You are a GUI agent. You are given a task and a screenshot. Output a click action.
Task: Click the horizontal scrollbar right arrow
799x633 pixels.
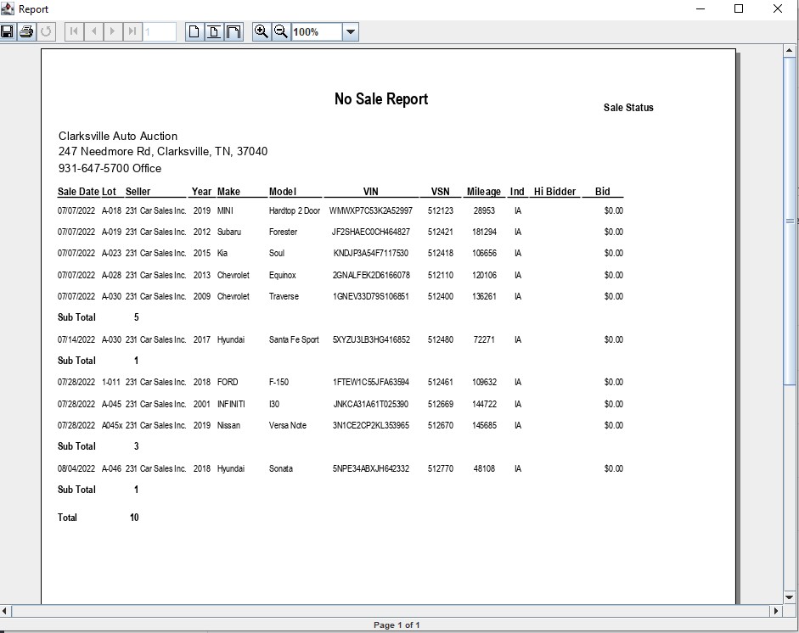tap(775, 611)
